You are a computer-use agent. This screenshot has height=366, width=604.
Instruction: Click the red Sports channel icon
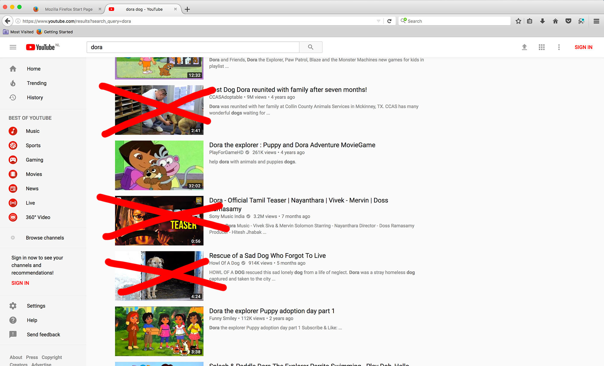(x=13, y=145)
